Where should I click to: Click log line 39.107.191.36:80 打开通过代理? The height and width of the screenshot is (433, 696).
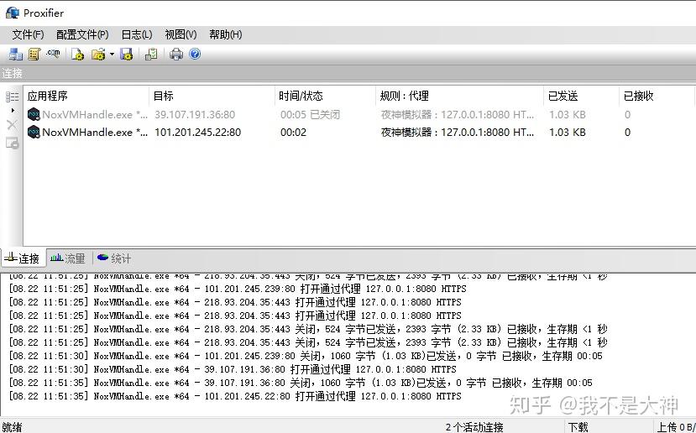(233, 369)
